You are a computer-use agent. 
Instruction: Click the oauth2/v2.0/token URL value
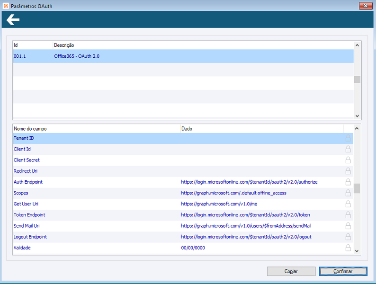tap(246, 215)
